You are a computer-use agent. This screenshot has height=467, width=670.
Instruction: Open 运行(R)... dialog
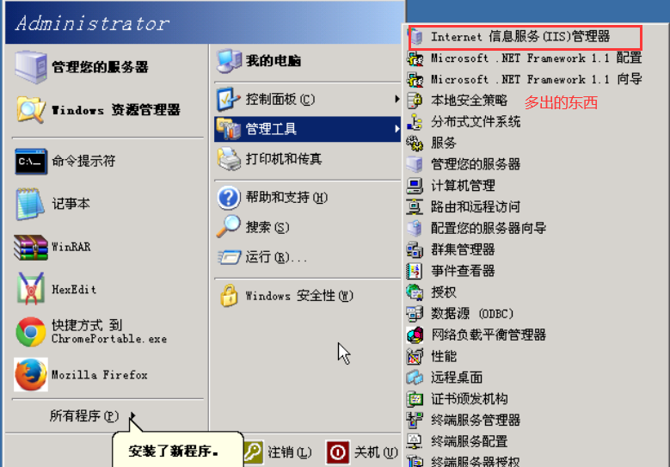click(x=307, y=257)
